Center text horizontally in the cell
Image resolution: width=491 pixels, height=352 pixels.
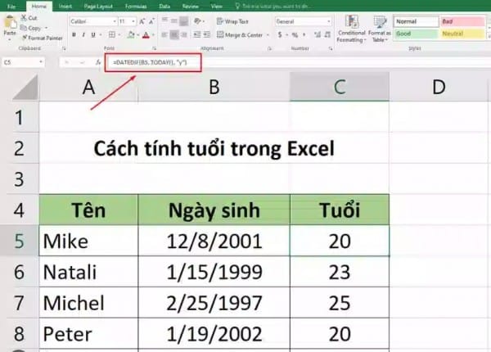tap(174, 34)
